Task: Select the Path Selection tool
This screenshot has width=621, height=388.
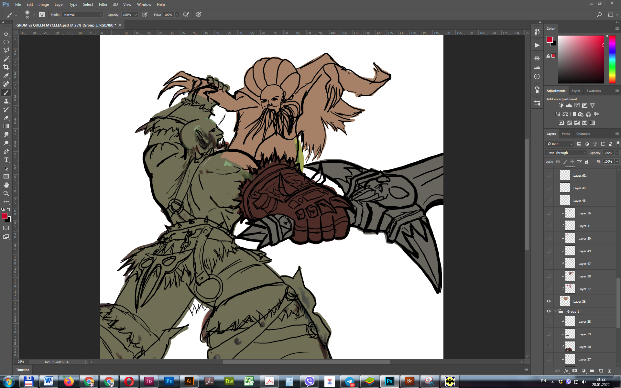Action: click(x=6, y=168)
